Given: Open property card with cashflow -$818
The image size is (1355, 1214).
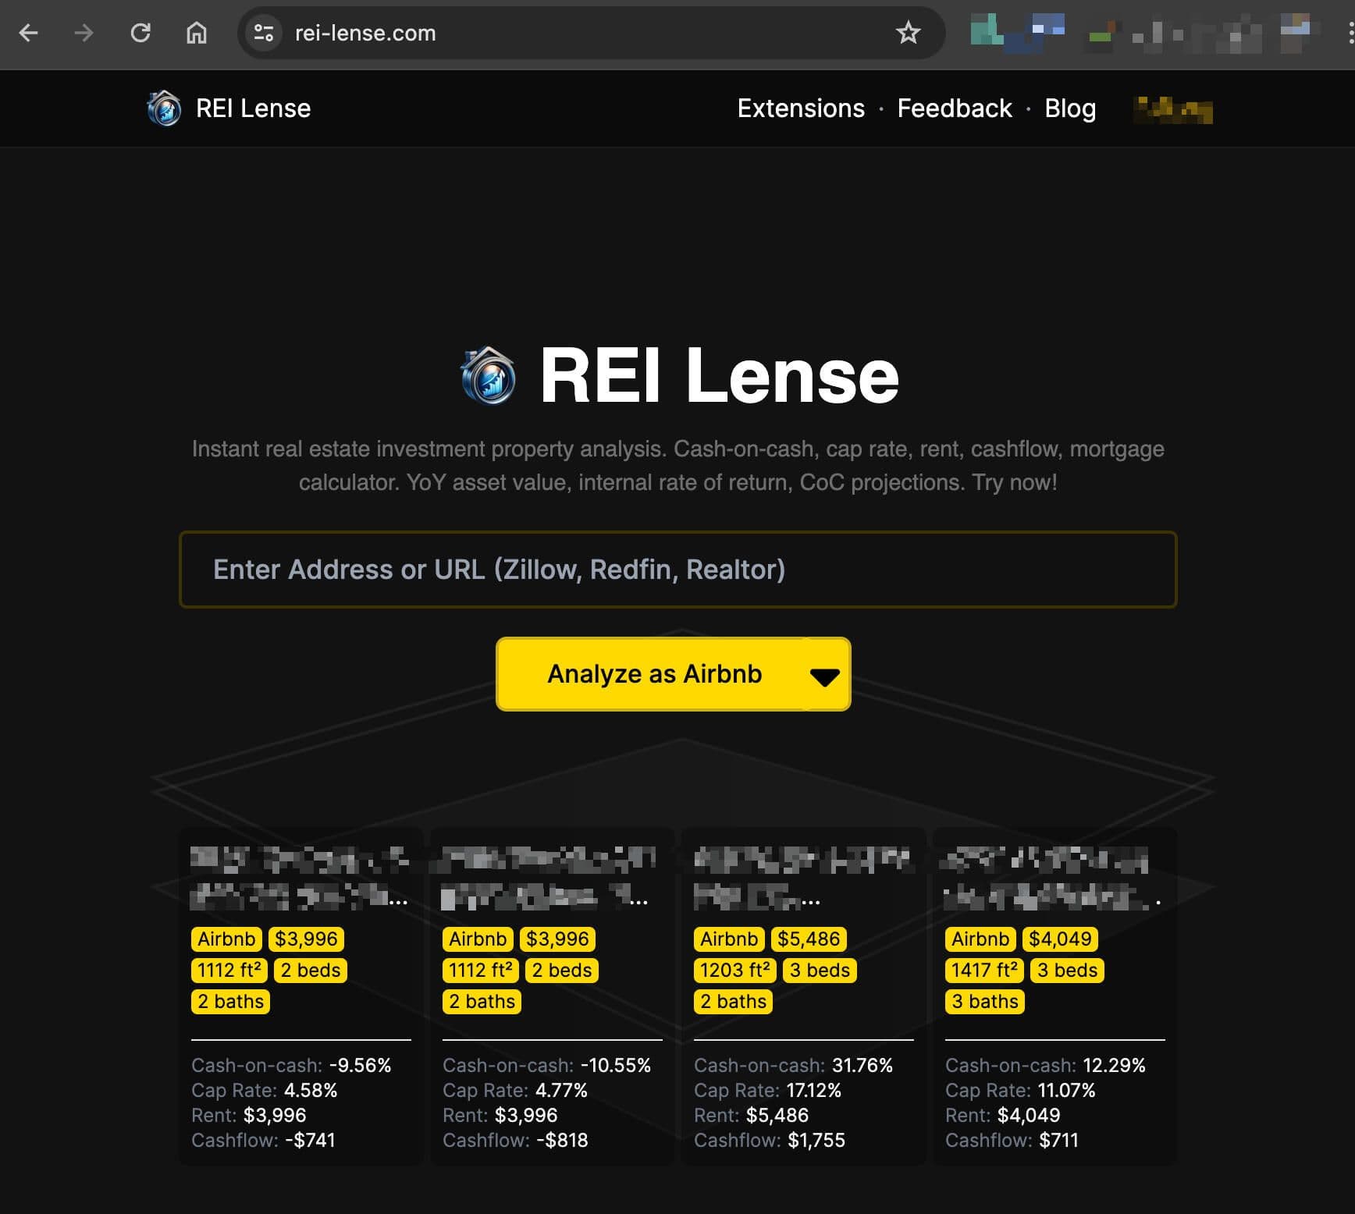Looking at the screenshot, I should tap(552, 996).
